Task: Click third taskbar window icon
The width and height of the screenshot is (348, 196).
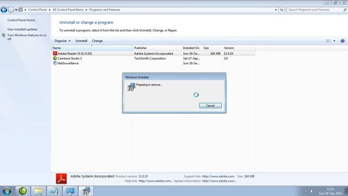Action: tap(54, 191)
